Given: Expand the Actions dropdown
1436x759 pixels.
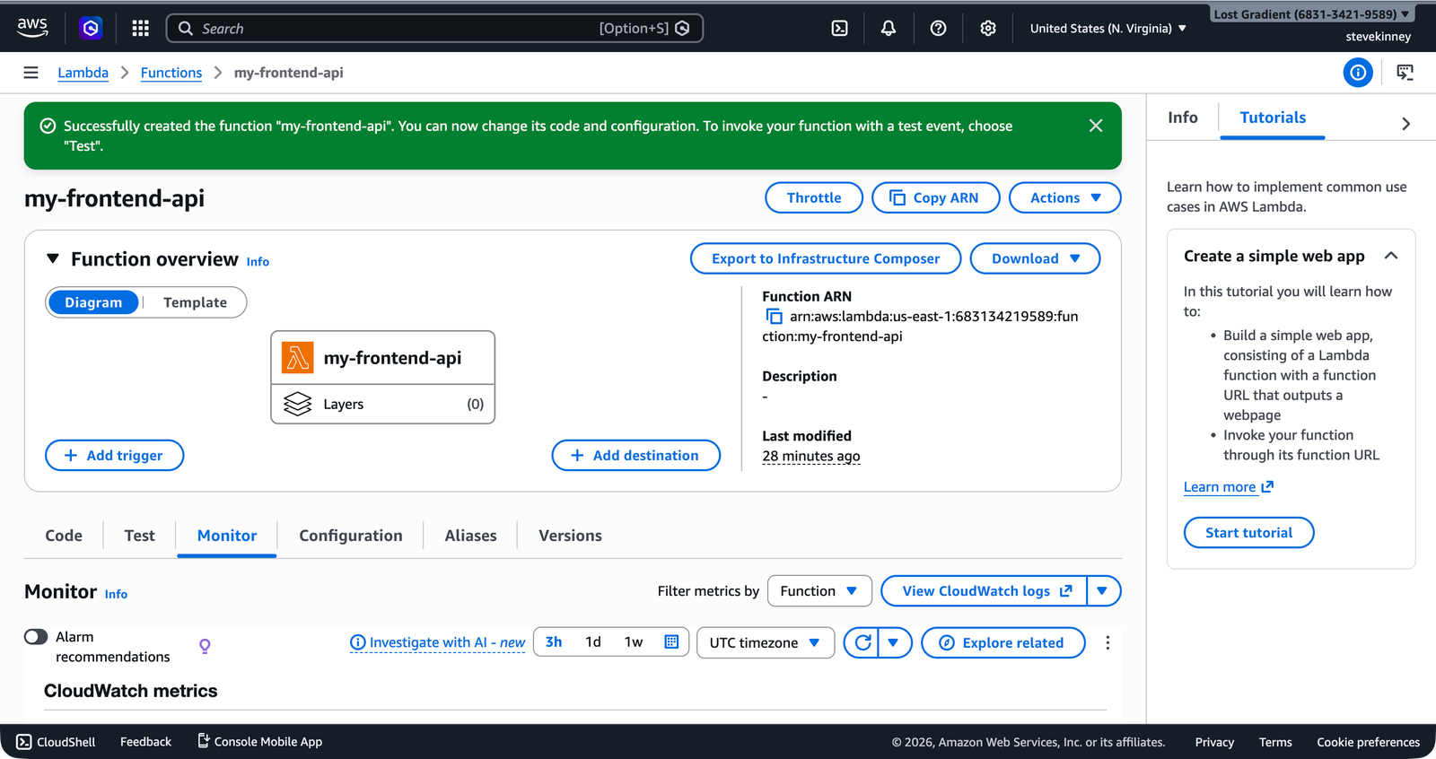Looking at the screenshot, I should [x=1064, y=198].
